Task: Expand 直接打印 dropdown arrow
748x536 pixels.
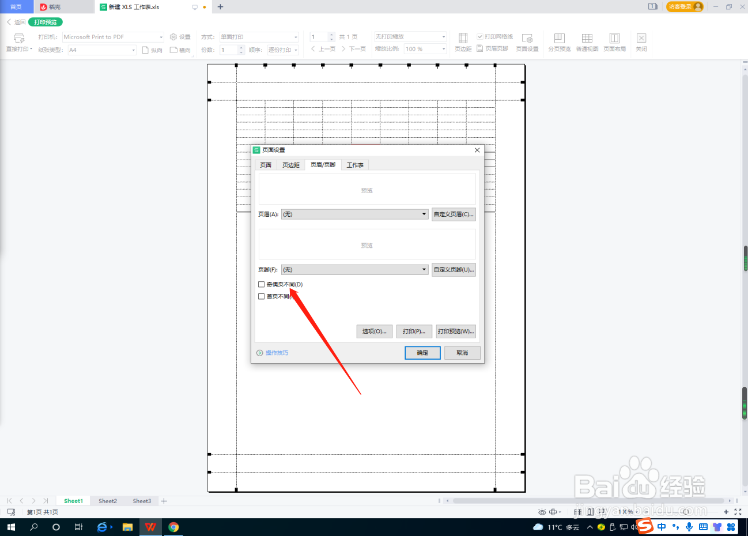Action: (x=31, y=49)
